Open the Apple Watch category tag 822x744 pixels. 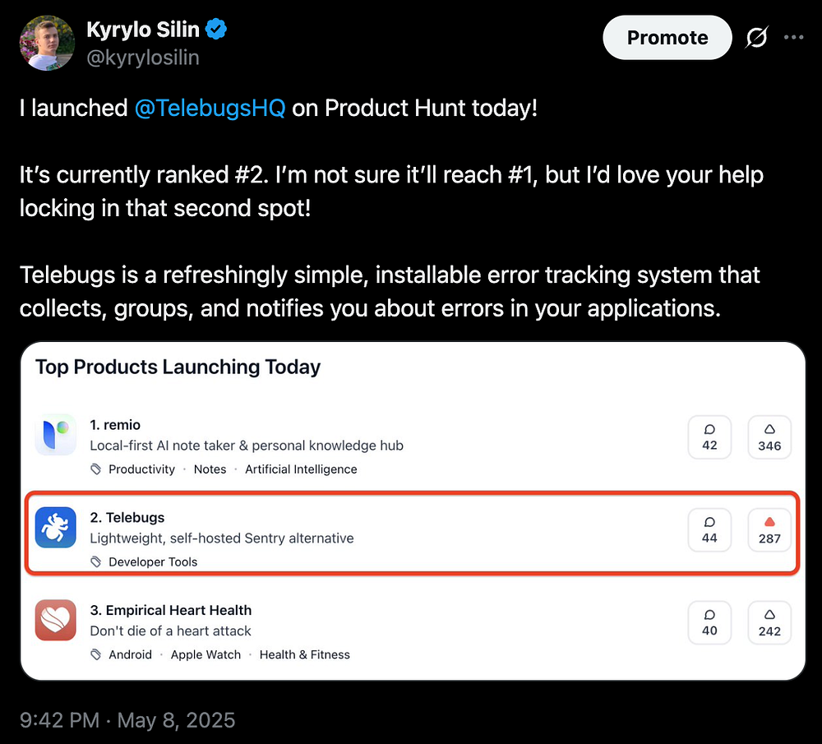[205, 655]
